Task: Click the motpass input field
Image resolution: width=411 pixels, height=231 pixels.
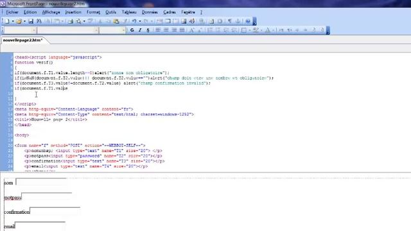Action: 47,197
